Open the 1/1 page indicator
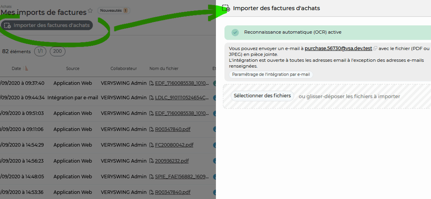 [40, 52]
